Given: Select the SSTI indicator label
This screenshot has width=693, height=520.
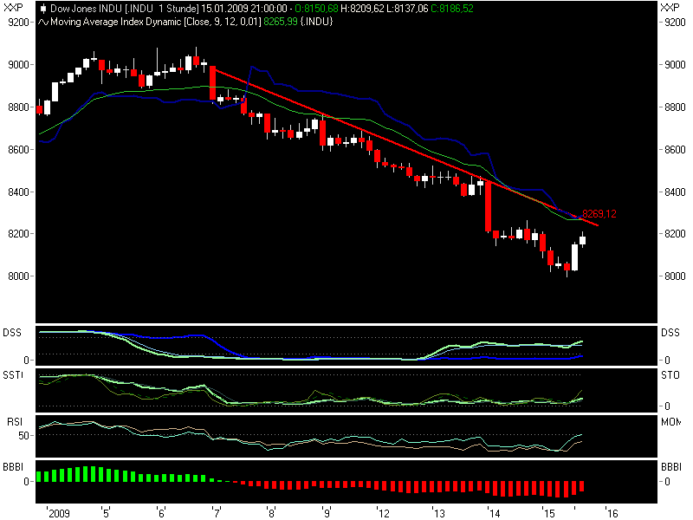Looking at the screenshot, I should pyautogui.click(x=13, y=374).
